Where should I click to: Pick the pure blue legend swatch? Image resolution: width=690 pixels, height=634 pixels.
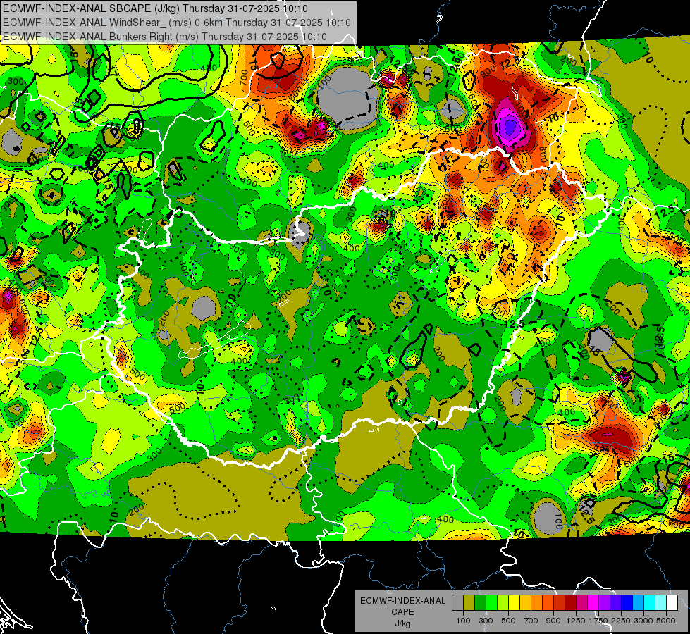(627, 602)
